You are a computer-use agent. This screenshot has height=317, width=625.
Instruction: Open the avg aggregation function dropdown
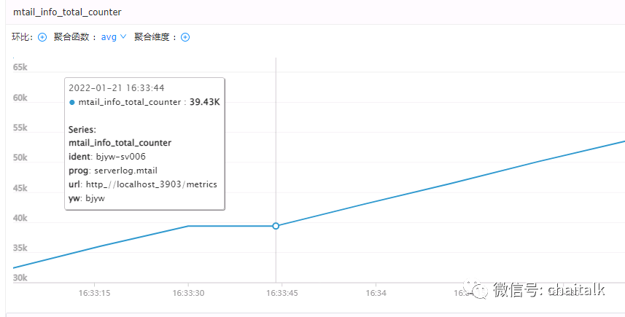114,36
